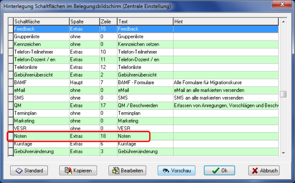
Task: Select VESR in the Schaltfläche column
Action: [41, 129]
